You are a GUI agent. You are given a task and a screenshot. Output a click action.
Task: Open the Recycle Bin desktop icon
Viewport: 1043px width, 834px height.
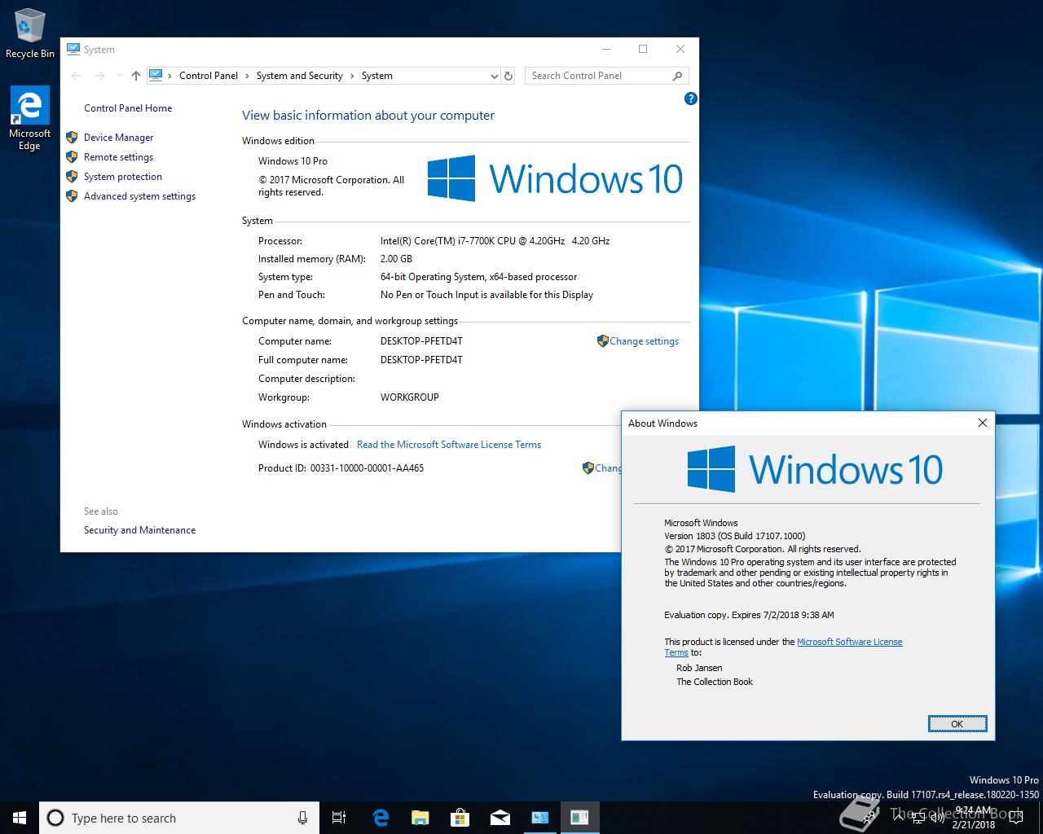coord(30,34)
